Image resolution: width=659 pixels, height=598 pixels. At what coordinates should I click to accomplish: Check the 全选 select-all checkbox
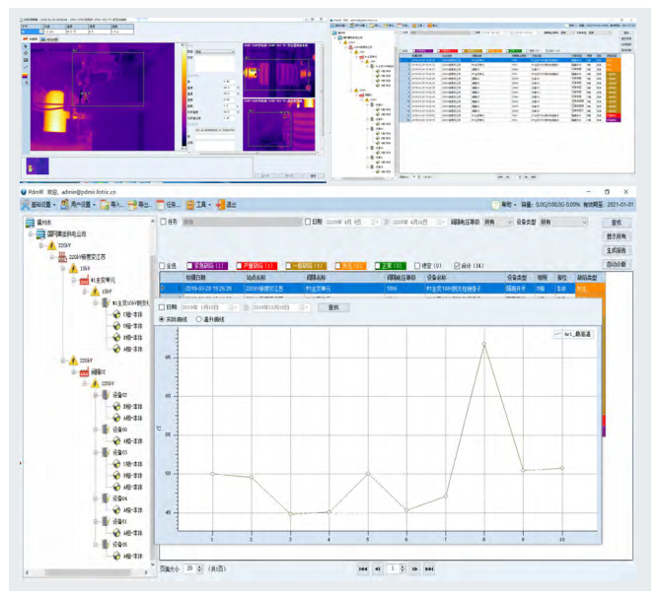(x=163, y=266)
